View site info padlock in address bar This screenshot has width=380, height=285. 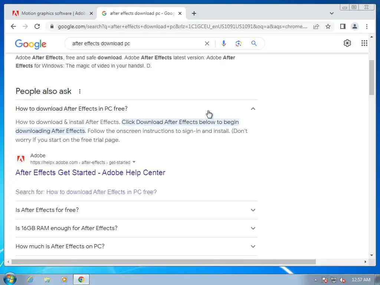click(x=52, y=26)
